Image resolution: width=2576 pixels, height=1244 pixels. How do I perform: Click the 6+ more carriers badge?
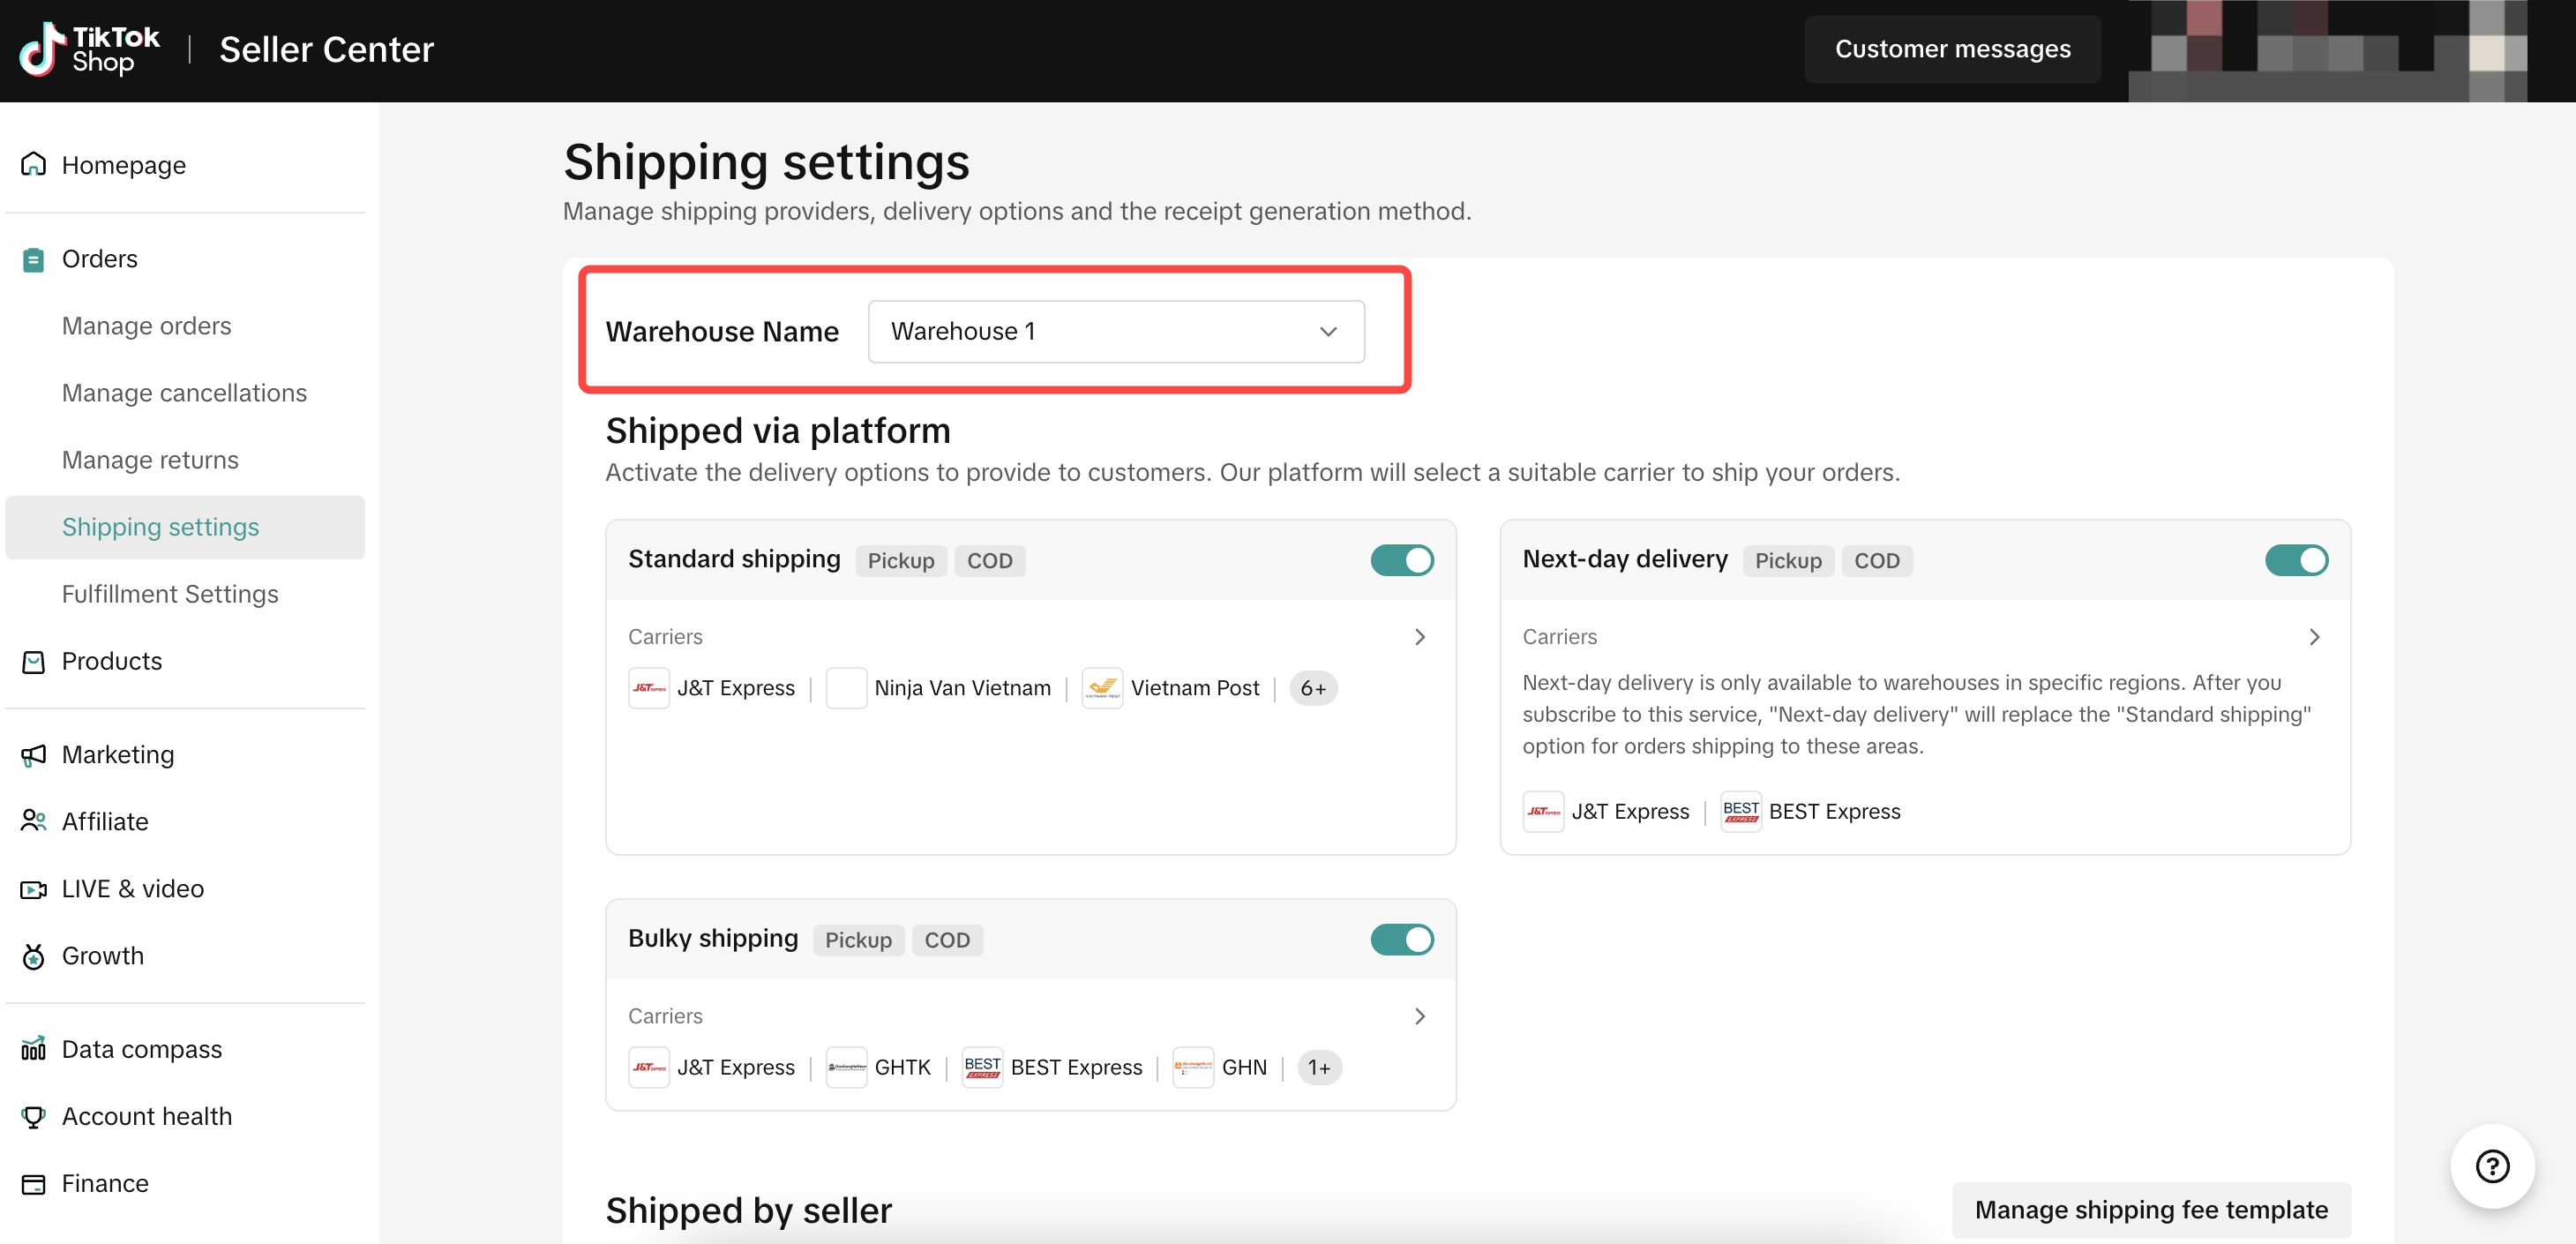pos(1312,688)
